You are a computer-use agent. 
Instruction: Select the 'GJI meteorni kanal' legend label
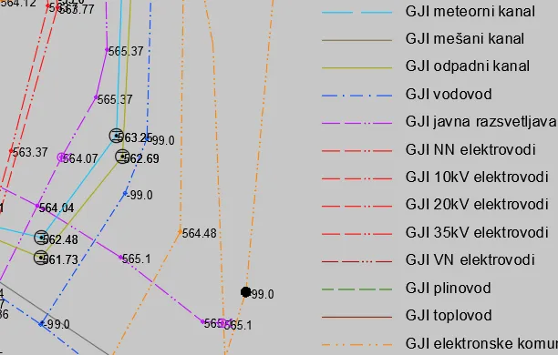coord(470,11)
